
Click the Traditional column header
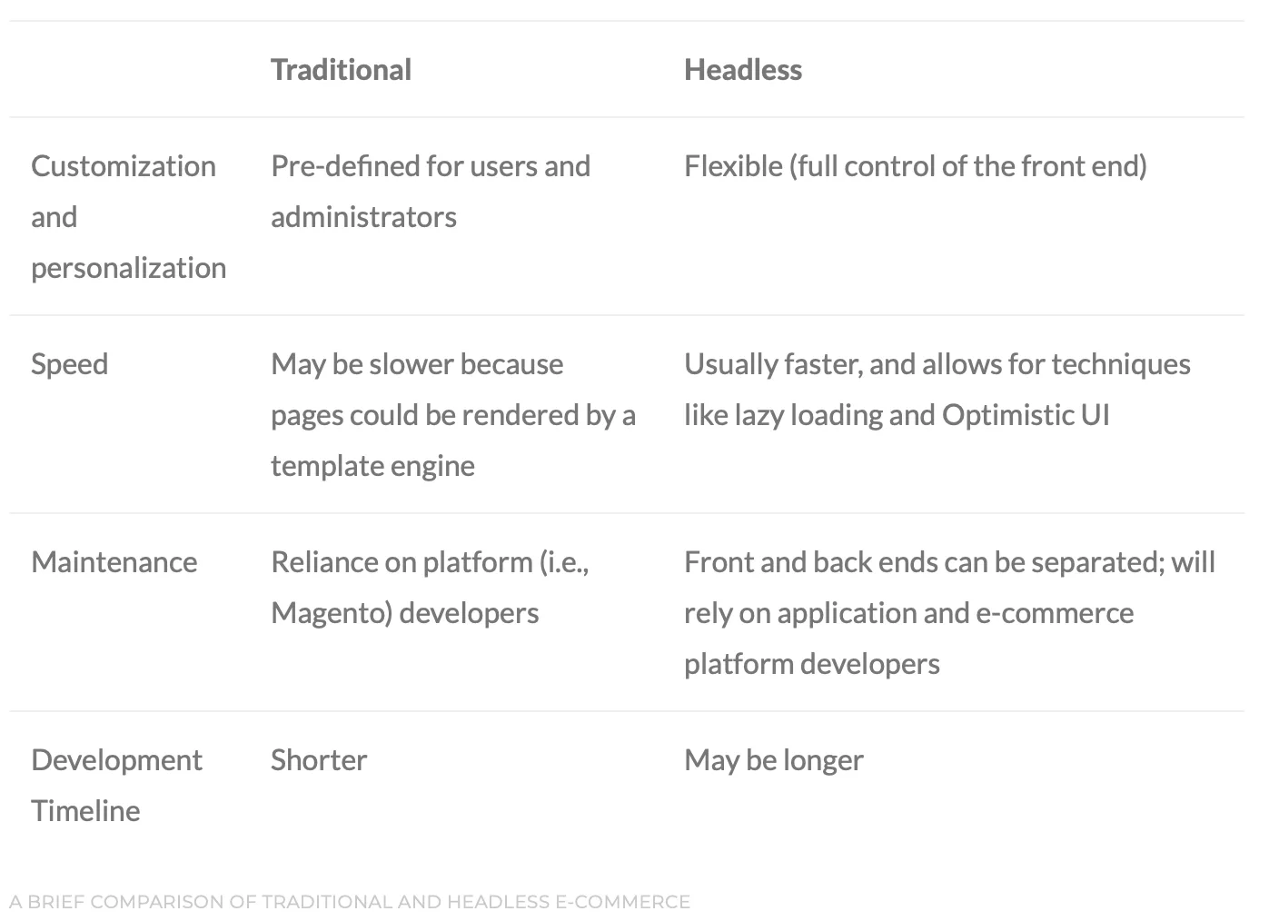click(341, 70)
